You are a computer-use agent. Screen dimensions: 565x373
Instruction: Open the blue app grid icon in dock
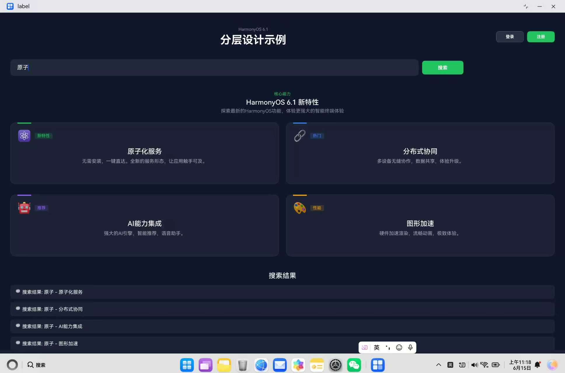[x=187, y=365]
